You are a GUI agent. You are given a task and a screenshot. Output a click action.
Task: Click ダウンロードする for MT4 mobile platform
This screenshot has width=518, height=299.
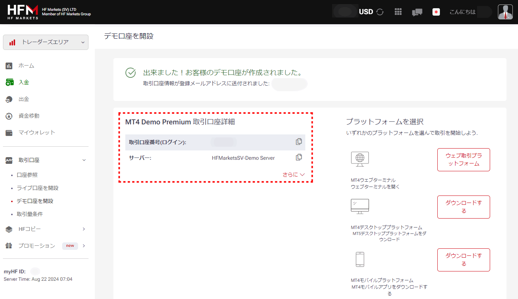463,260
